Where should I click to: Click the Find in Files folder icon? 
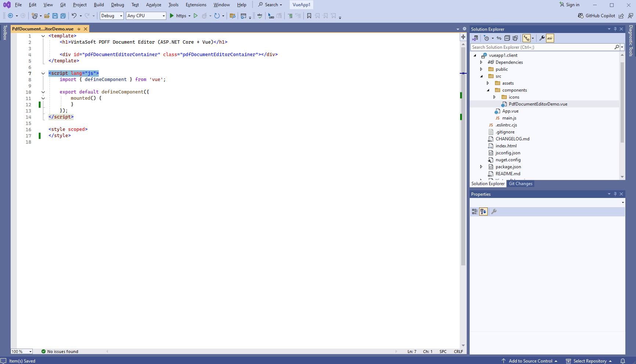pos(232,16)
